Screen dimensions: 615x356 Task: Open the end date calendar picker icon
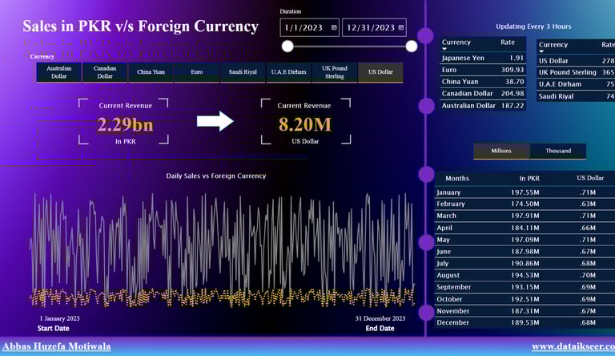pyautogui.click(x=401, y=27)
